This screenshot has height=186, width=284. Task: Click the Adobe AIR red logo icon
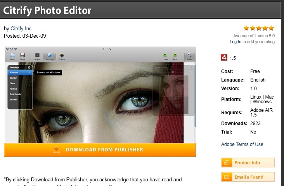tap(224, 57)
